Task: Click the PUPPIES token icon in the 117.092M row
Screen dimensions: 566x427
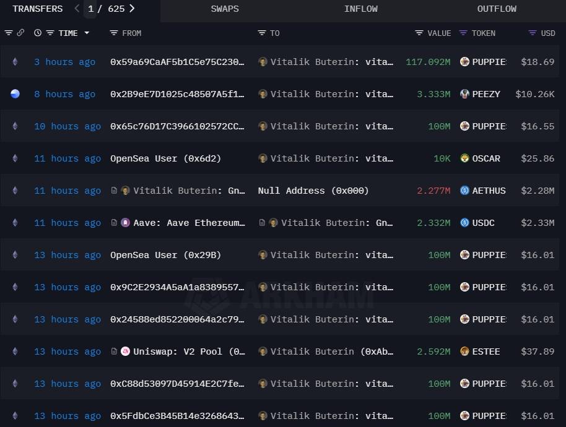Action: coord(464,62)
